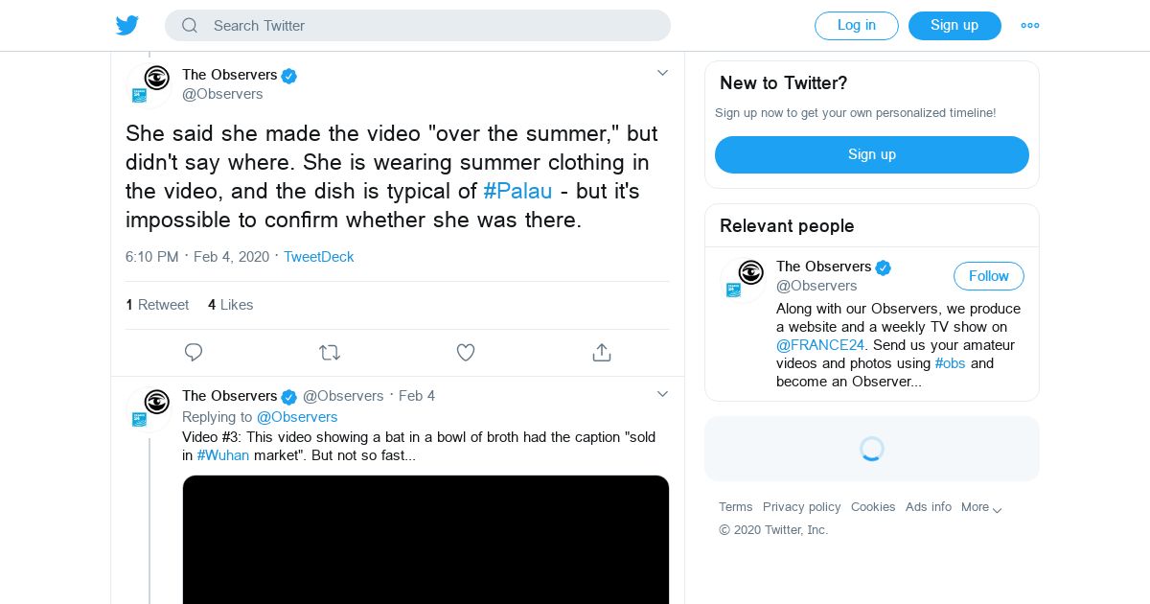
Task: Click the Twitter bird logo
Action: point(127,26)
